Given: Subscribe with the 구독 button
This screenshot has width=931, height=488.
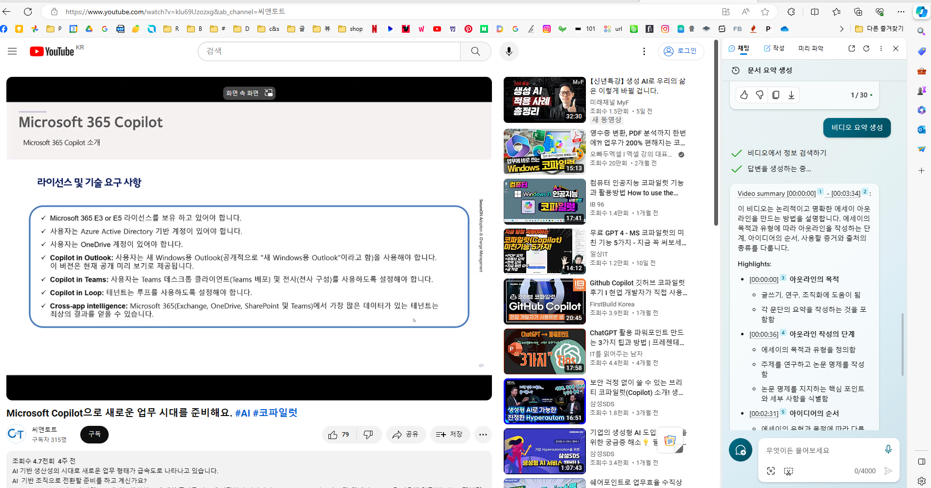Looking at the screenshot, I should coord(94,435).
